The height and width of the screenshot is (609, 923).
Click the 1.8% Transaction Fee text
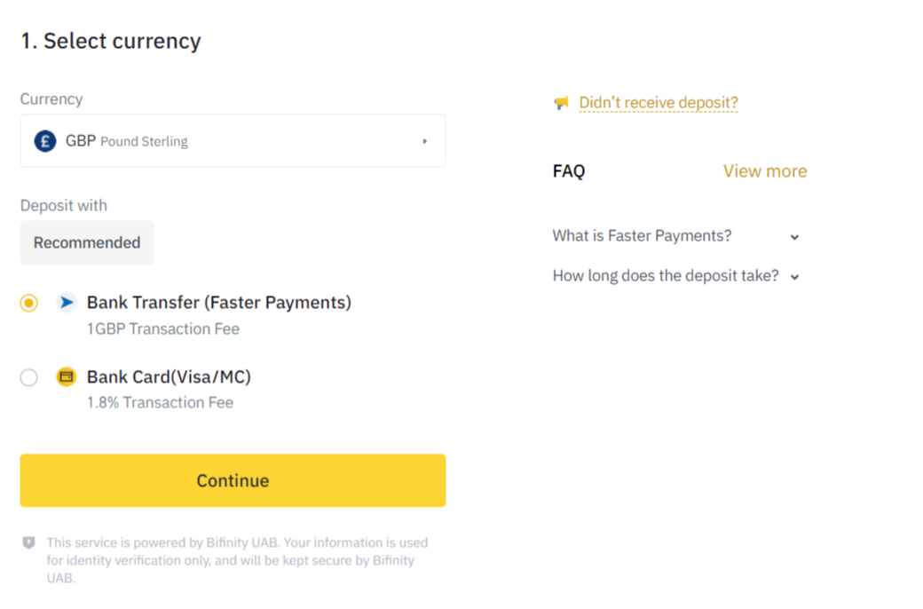coord(160,402)
